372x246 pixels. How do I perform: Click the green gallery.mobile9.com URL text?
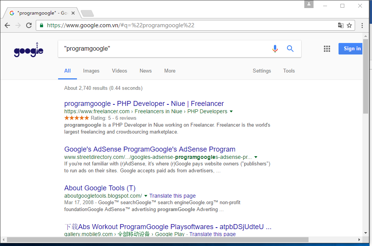[88, 234]
